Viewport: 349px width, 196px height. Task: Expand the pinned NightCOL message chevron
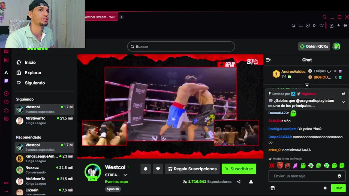(x=343, y=102)
